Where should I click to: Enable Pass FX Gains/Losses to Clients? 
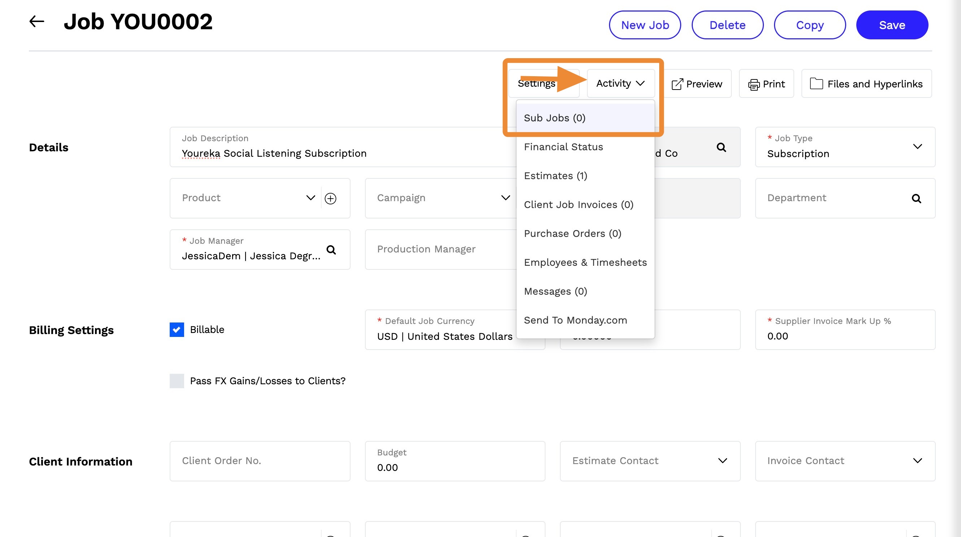pos(177,381)
